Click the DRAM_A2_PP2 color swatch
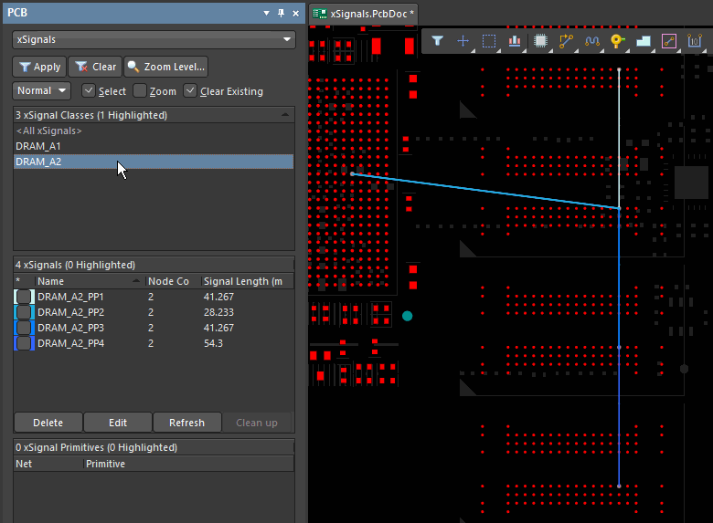The image size is (713, 523). pyautogui.click(x=24, y=312)
